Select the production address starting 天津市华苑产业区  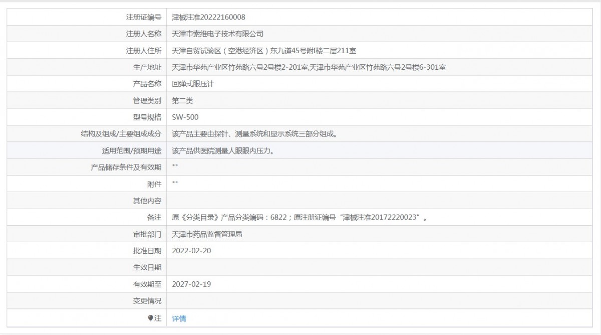309,67
